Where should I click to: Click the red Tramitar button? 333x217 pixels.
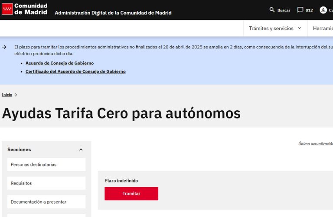point(131,194)
